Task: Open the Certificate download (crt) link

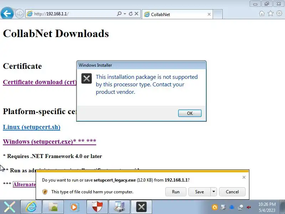Action: 40,82
